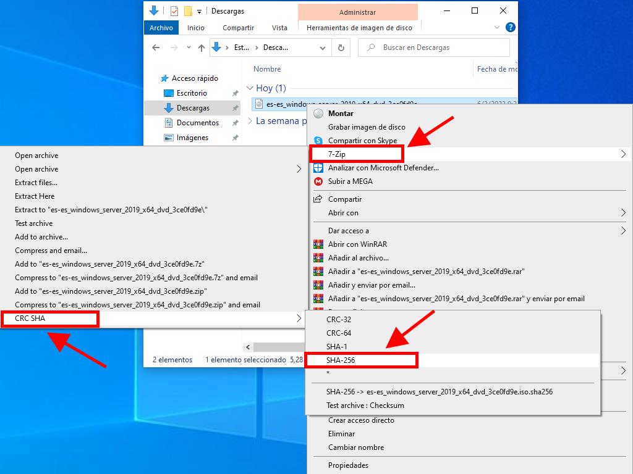Select CRC-64 checksum option
The width and height of the screenshot is (633, 474).
(x=452, y=333)
